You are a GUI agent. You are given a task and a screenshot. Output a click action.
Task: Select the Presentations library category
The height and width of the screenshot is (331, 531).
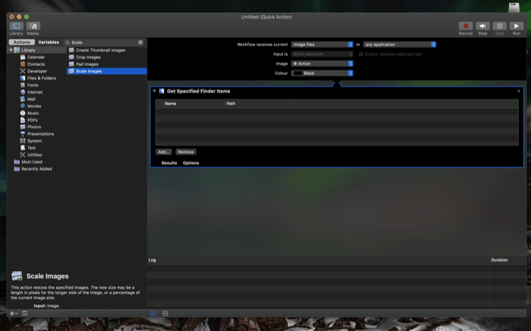coord(40,134)
